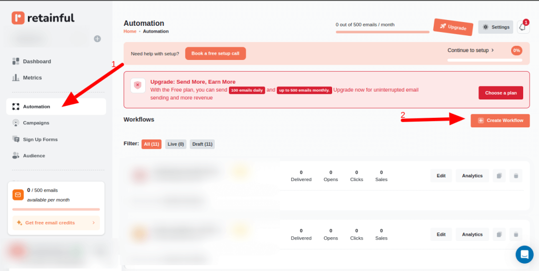Image resolution: width=539 pixels, height=271 pixels.
Task: Click the sidebar email credits progress bar
Action: click(x=56, y=209)
